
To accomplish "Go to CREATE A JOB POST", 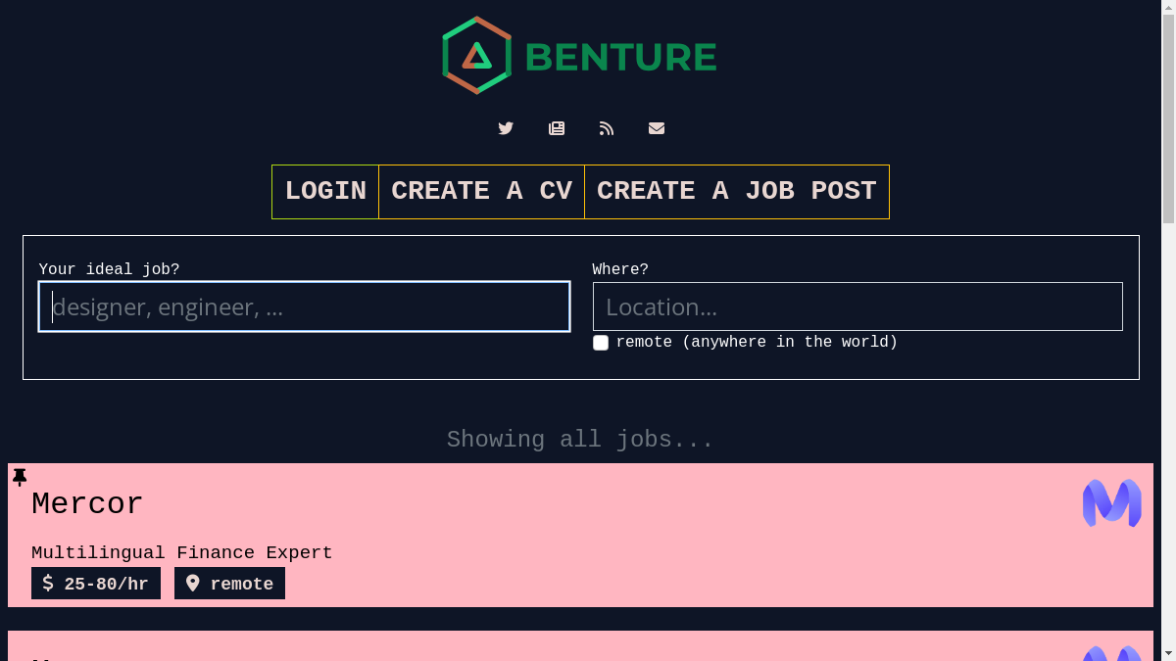I will coord(736,192).
